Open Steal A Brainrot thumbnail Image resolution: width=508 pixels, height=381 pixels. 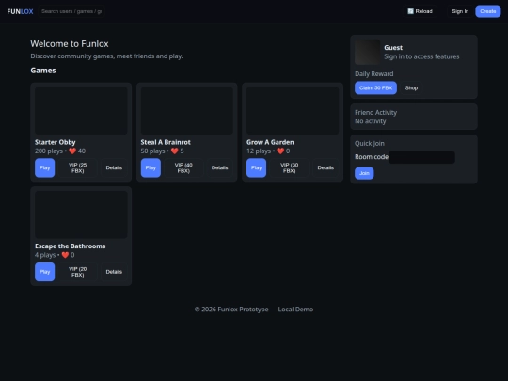tap(187, 110)
